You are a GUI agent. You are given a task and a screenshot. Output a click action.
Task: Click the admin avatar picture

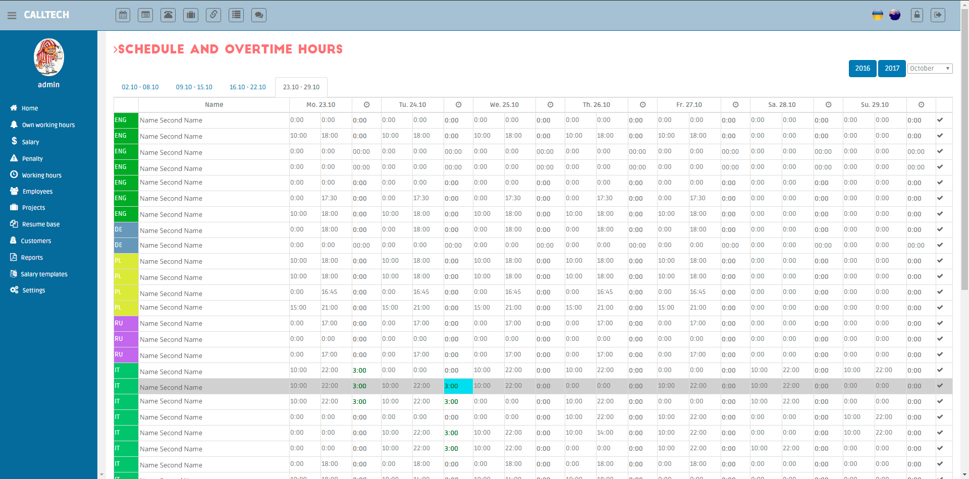49,57
